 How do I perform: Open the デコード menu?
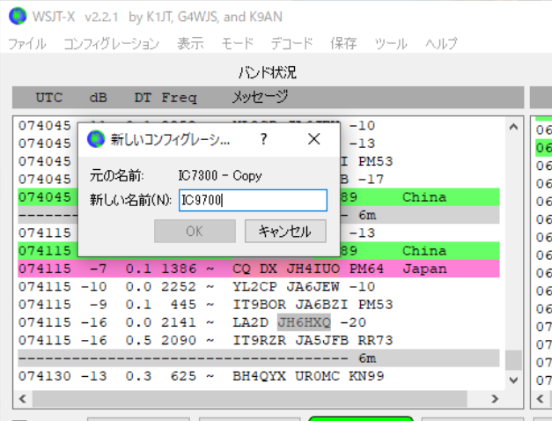[291, 44]
